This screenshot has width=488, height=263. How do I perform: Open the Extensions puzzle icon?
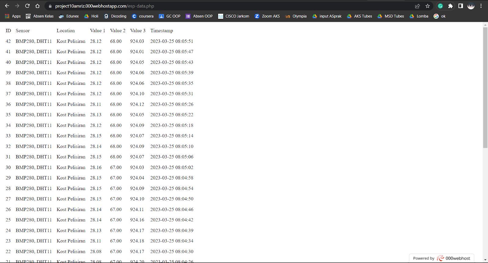[x=450, y=6]
